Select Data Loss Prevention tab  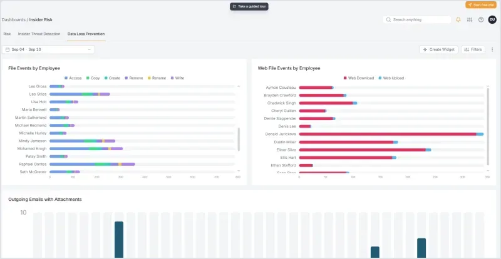[x=86, y=34]
